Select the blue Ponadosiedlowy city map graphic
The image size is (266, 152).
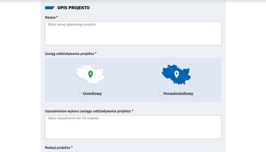176,74
